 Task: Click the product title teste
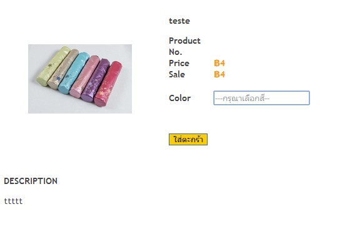179,21
